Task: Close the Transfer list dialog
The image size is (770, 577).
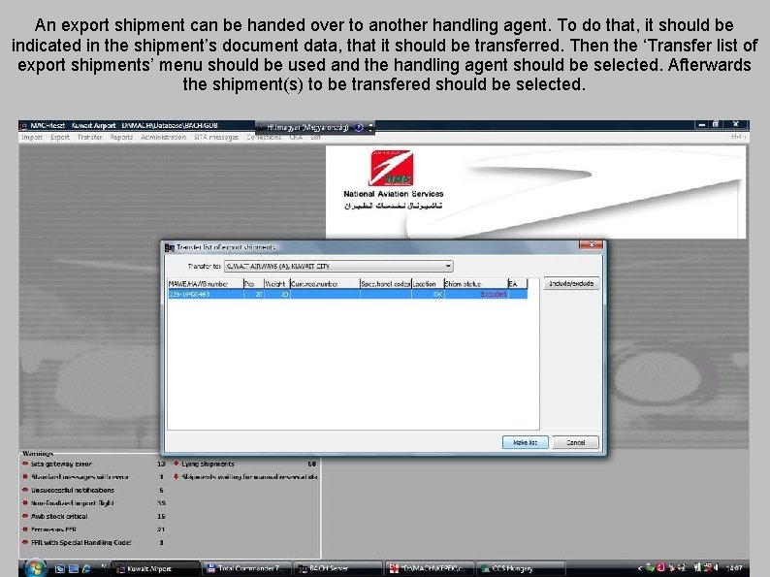Action: [591, 244]
